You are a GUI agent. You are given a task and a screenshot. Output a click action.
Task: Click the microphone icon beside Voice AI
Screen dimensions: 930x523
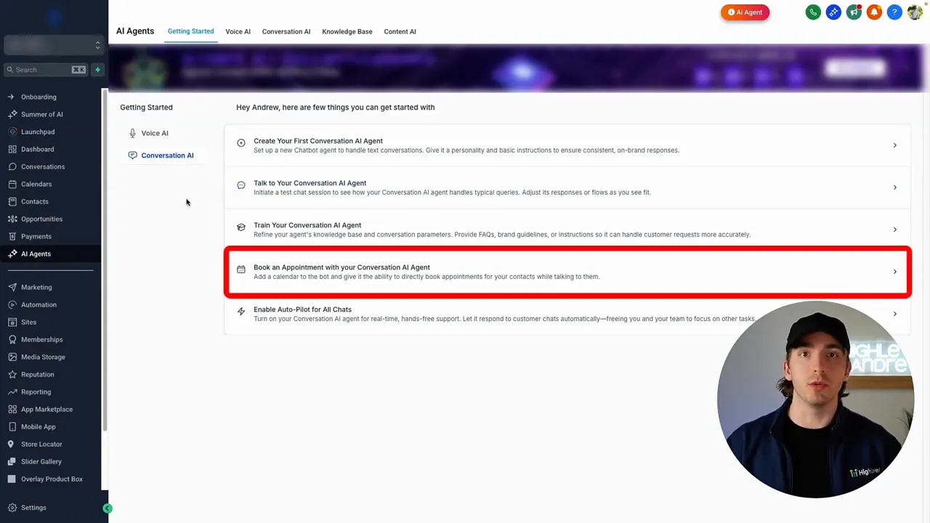coord(132,133)
